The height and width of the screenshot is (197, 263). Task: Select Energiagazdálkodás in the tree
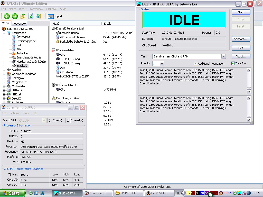click(29, 57)
